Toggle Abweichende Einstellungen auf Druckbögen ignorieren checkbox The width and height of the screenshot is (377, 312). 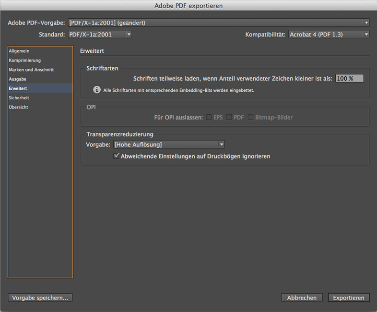[x=117, y=156]
